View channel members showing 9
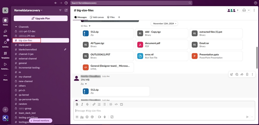The width and height of the screenshot is (259, 125). pyautogui.click(x=233, y=10)
